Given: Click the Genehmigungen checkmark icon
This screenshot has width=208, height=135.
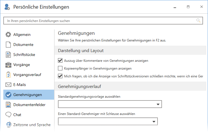Looking at the screenshot, I should click(8, 95).
